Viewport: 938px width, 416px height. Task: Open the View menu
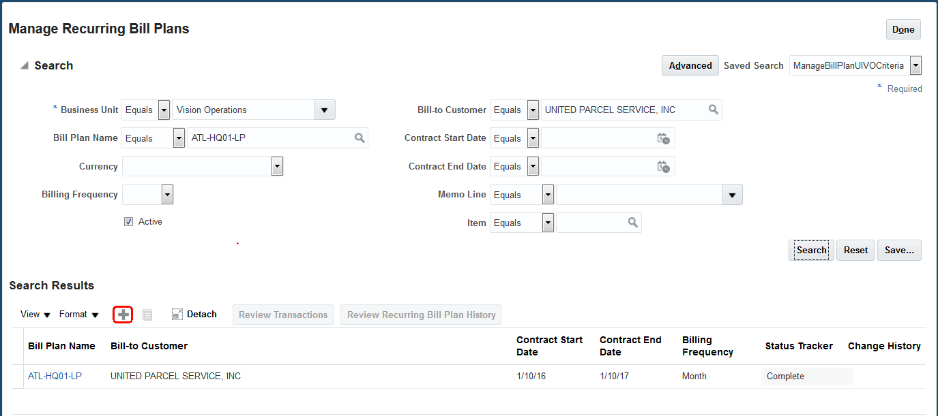[35, 315]
